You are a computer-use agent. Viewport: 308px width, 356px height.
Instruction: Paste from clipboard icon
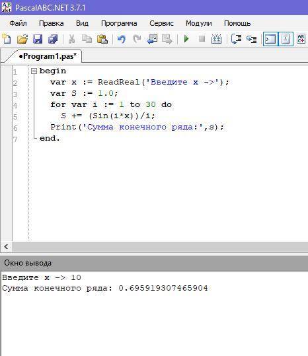click(102, 39)
